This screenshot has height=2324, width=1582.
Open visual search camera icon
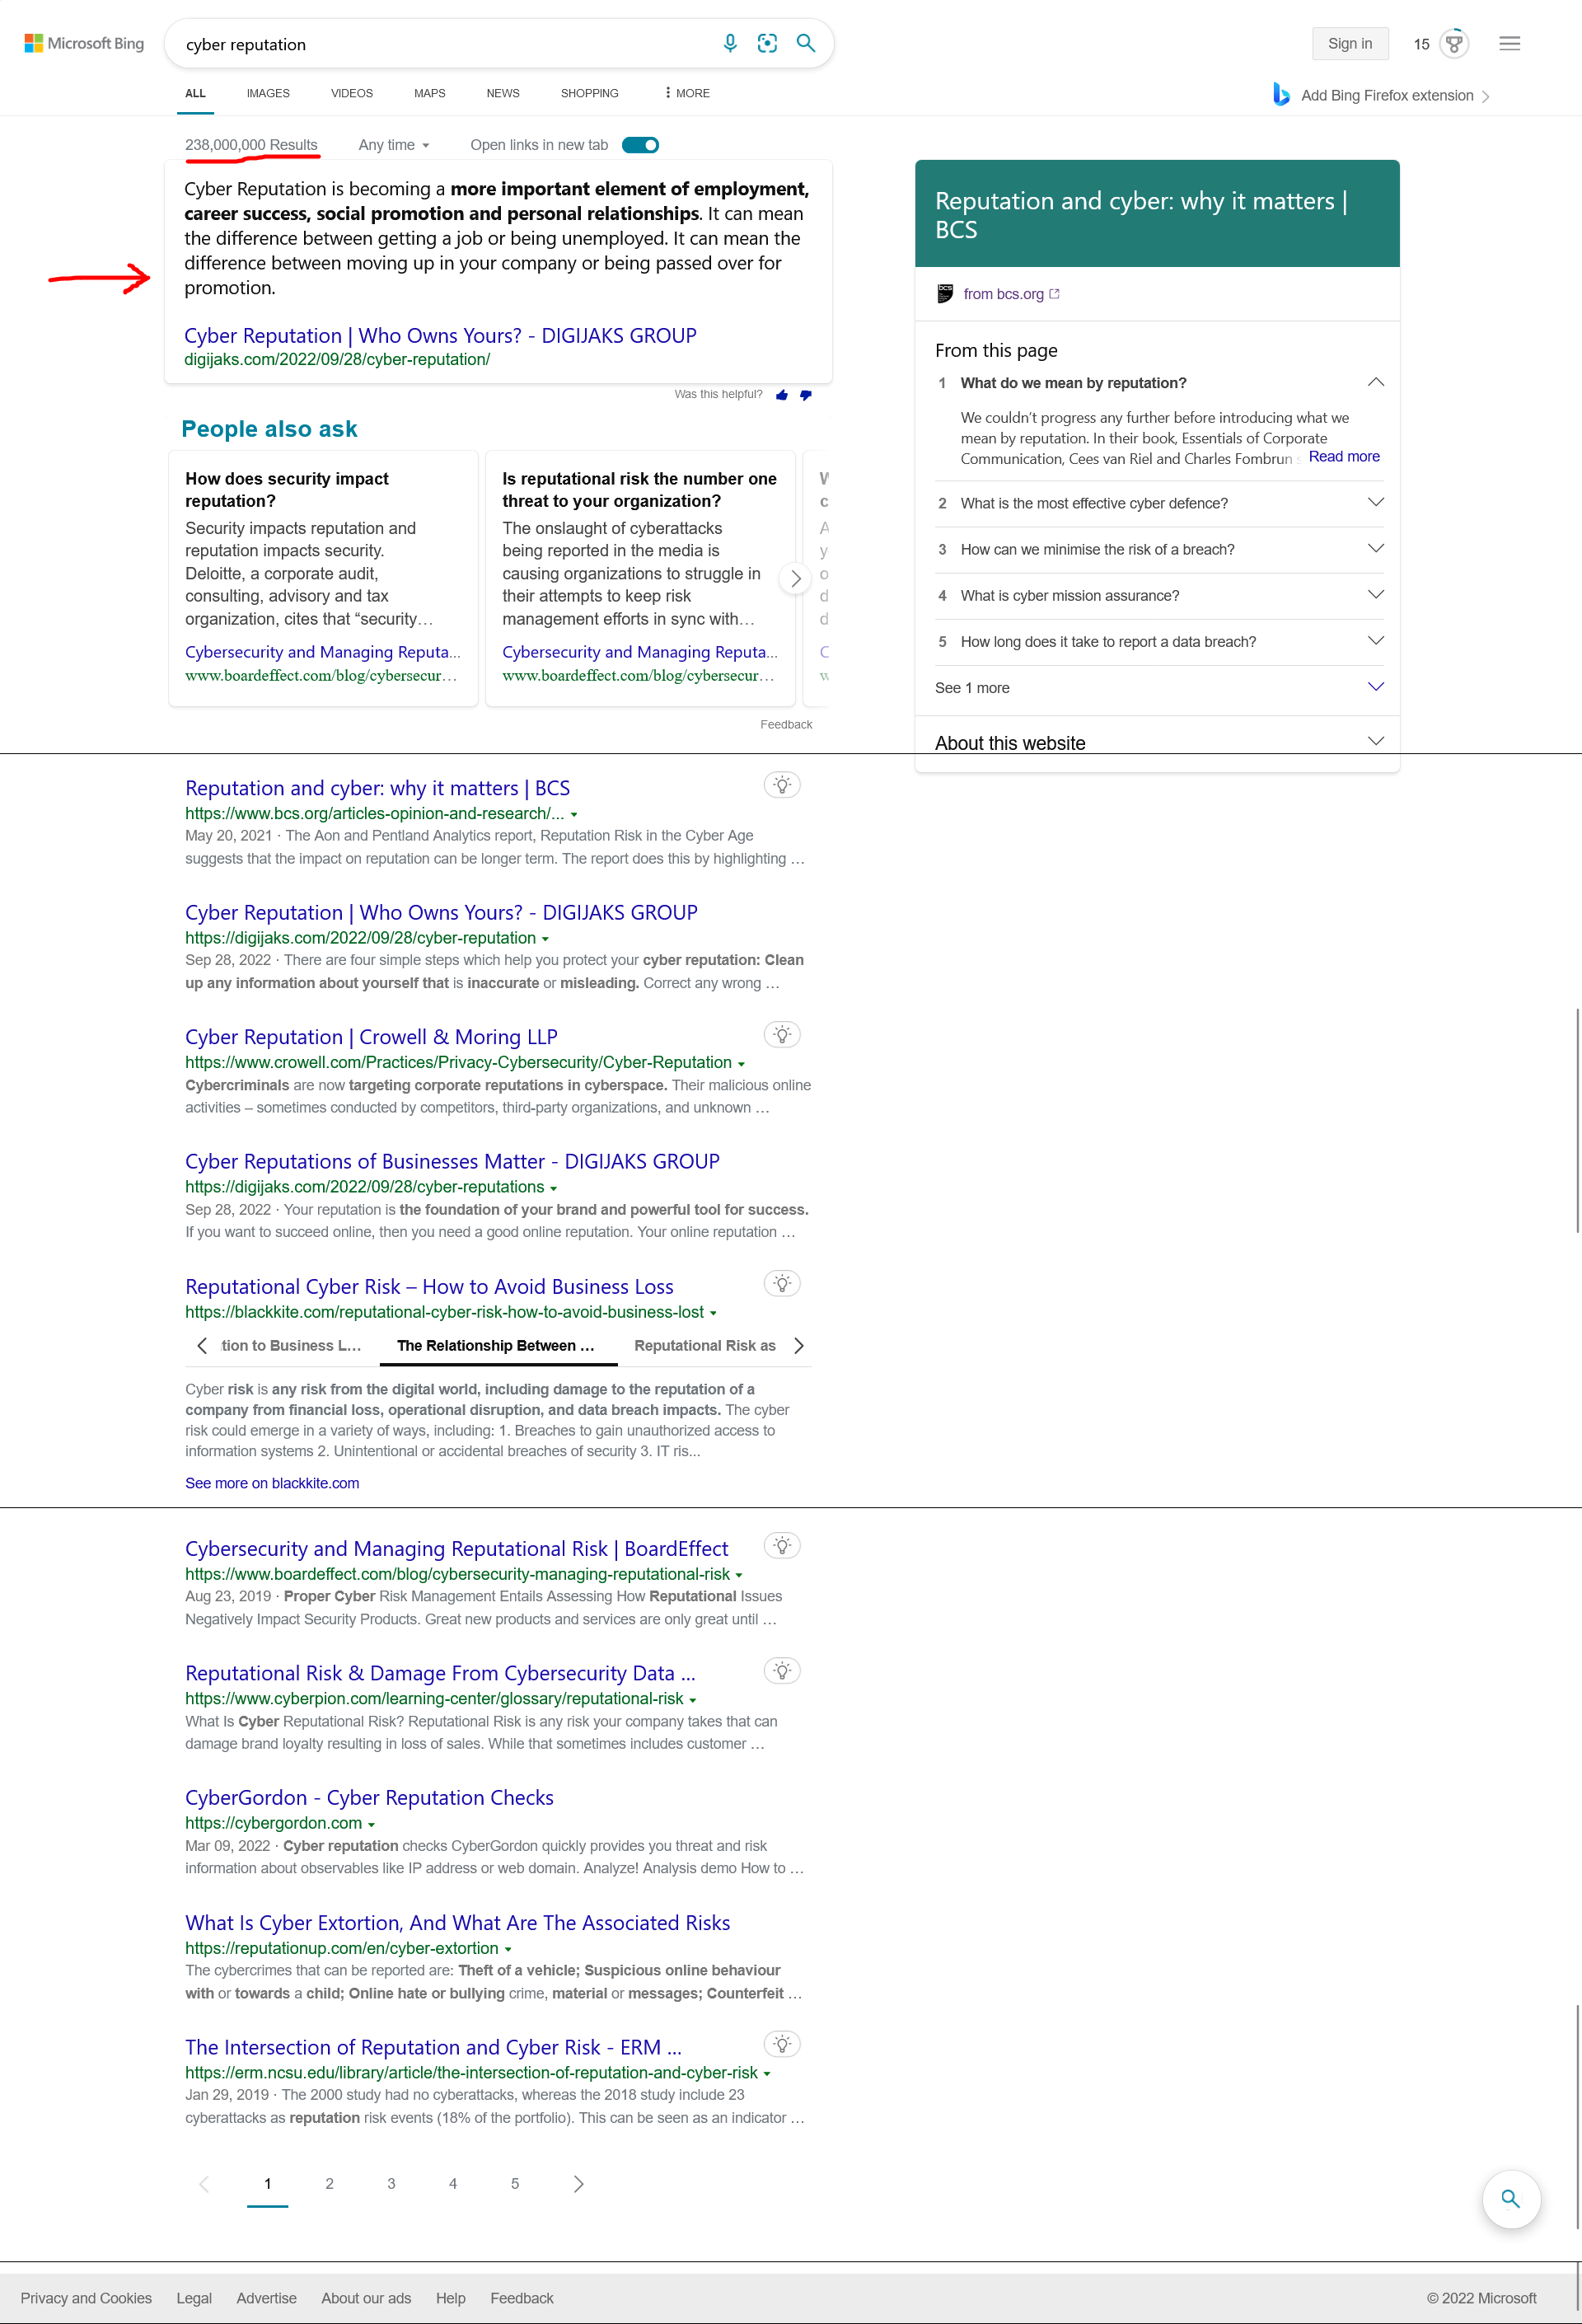click(x=767, y=43)
